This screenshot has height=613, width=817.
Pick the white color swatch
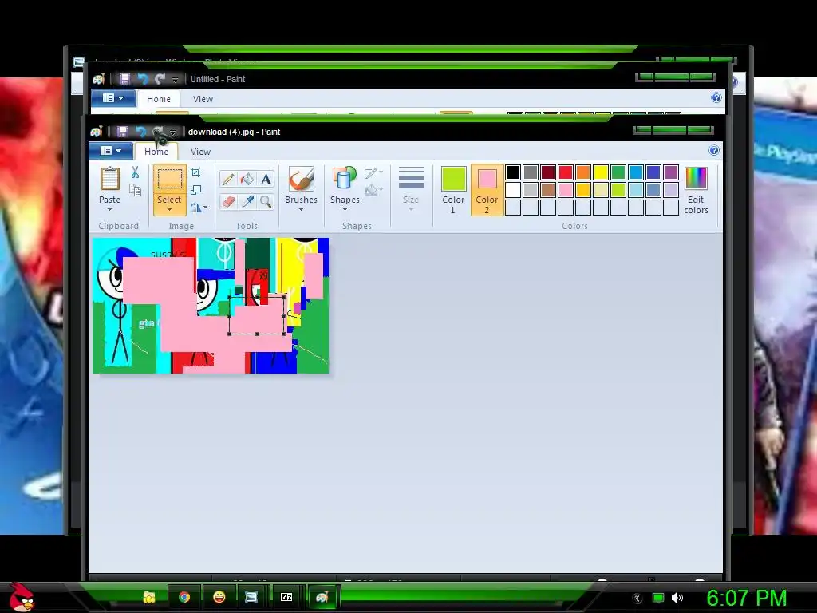pos(513,190)
